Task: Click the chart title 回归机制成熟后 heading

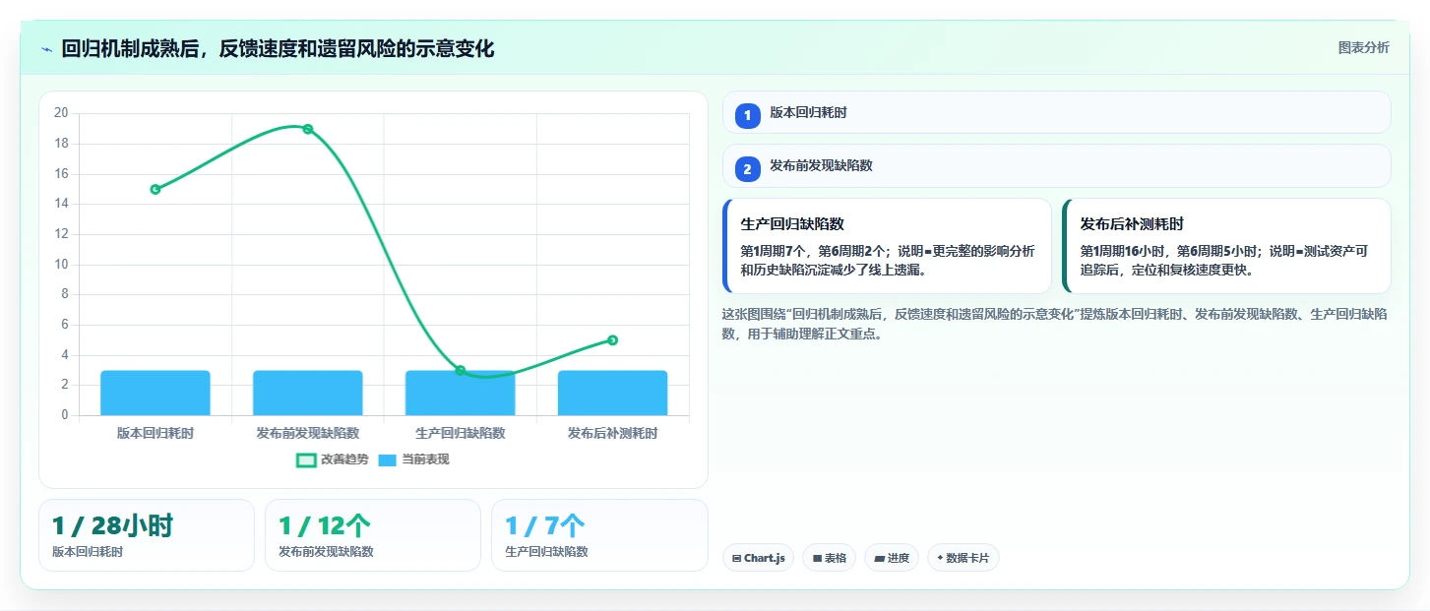Action: click(278, 49)
